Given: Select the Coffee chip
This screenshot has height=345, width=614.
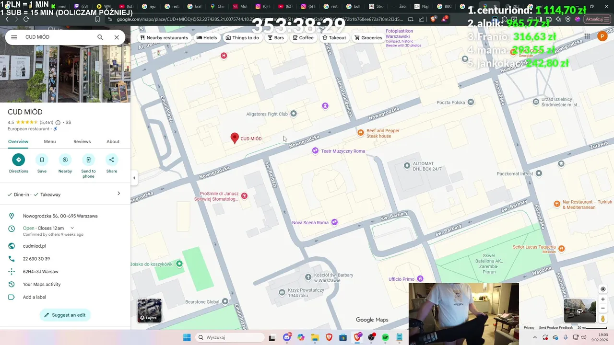Looking at the screenshot, I should [x=303, y=38].
